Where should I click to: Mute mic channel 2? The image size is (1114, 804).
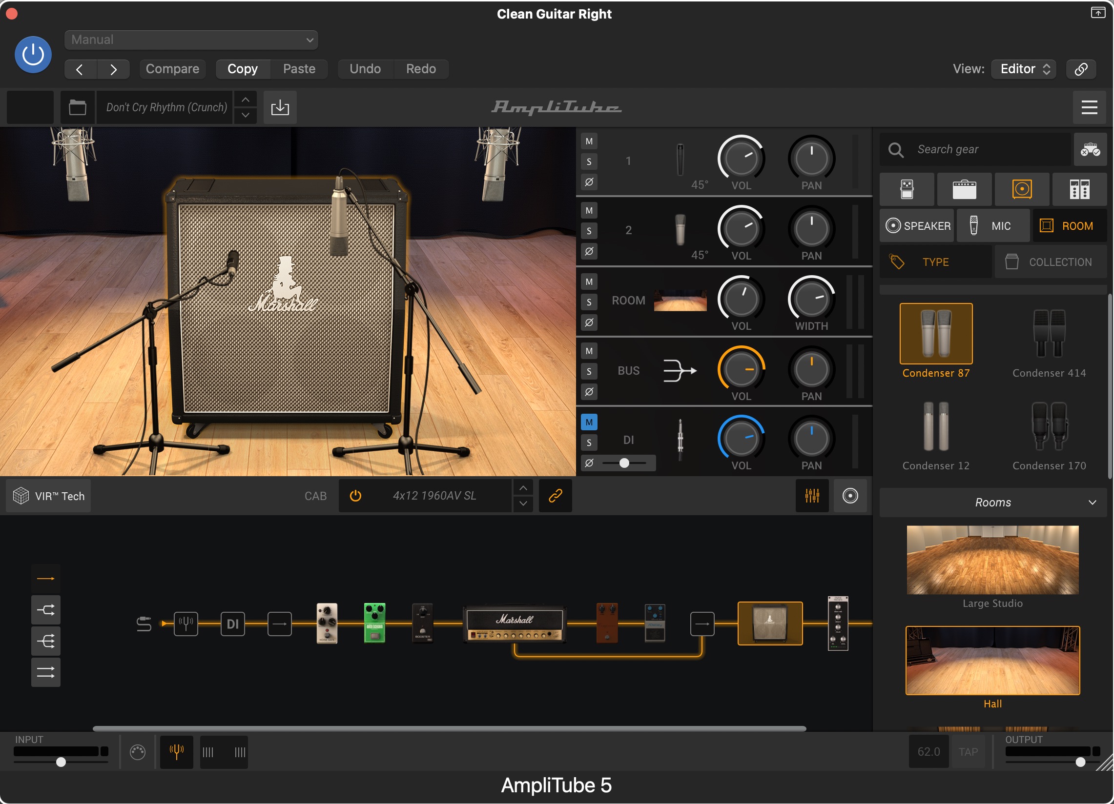pyautogui.click(x=589, y=211)
